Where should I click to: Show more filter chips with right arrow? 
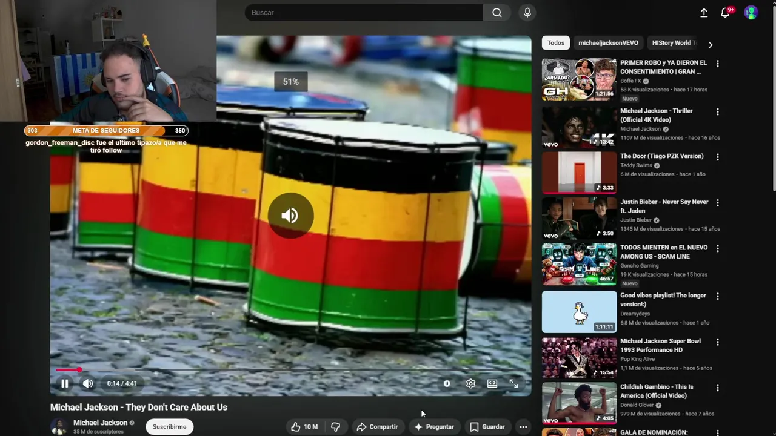[x=711, y=44]
